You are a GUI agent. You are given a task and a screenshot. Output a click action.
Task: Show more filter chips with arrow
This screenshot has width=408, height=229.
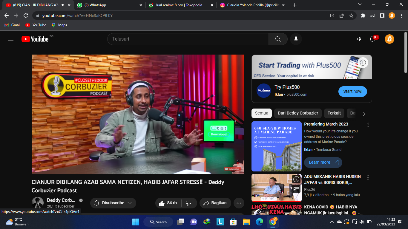click(x=364, y=114)
